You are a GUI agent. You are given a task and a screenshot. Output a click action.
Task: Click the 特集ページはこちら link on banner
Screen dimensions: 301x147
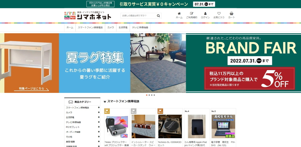point(31,89)
